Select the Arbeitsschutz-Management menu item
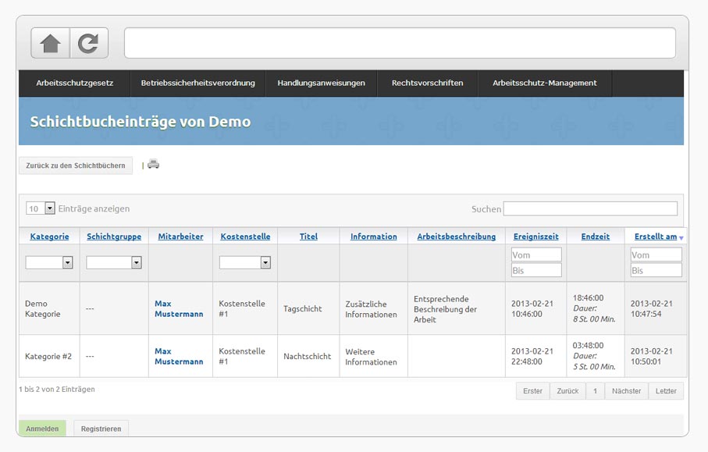 point(545,83)
